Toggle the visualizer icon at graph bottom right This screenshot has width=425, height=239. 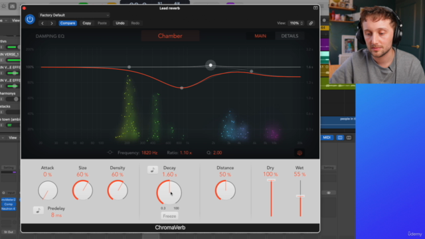click(299, 153)
